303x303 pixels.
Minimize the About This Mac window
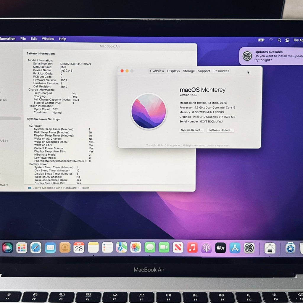[127, 71]
